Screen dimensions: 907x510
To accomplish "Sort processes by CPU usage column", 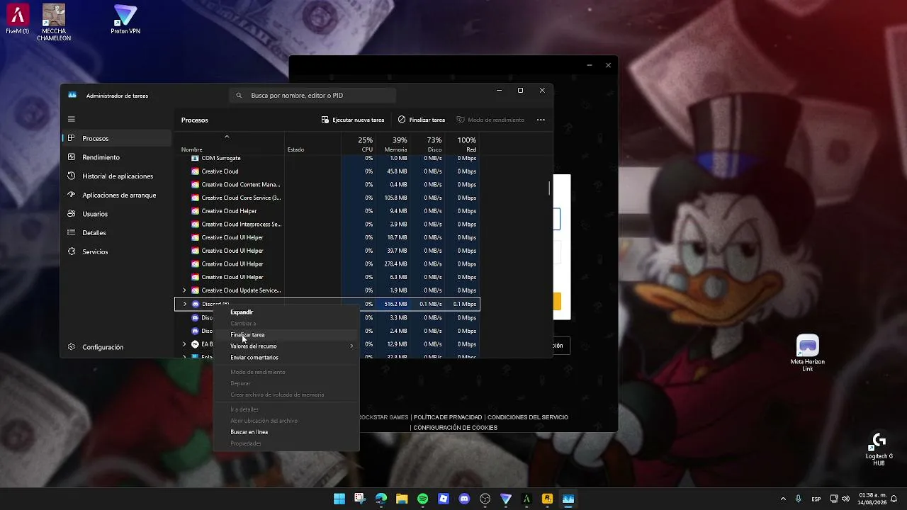I will (358, 144).
